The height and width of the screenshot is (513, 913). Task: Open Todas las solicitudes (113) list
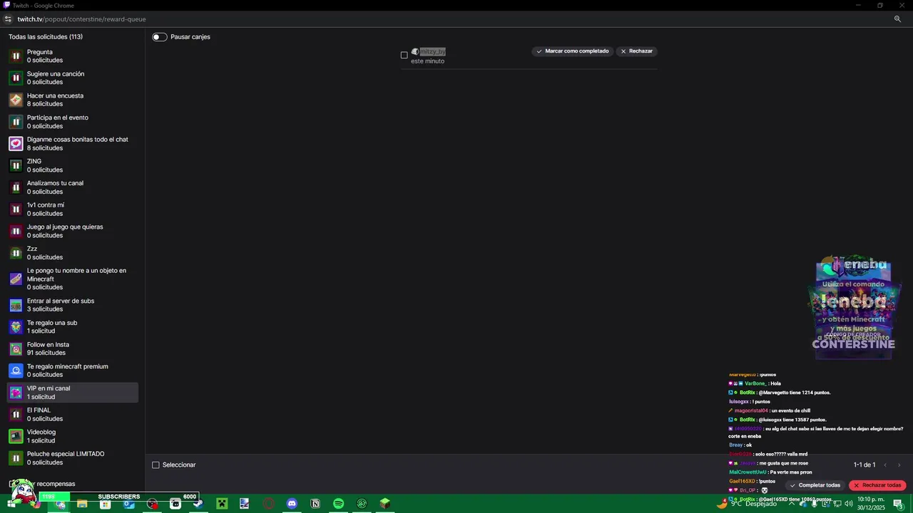(x=46, y=37)
